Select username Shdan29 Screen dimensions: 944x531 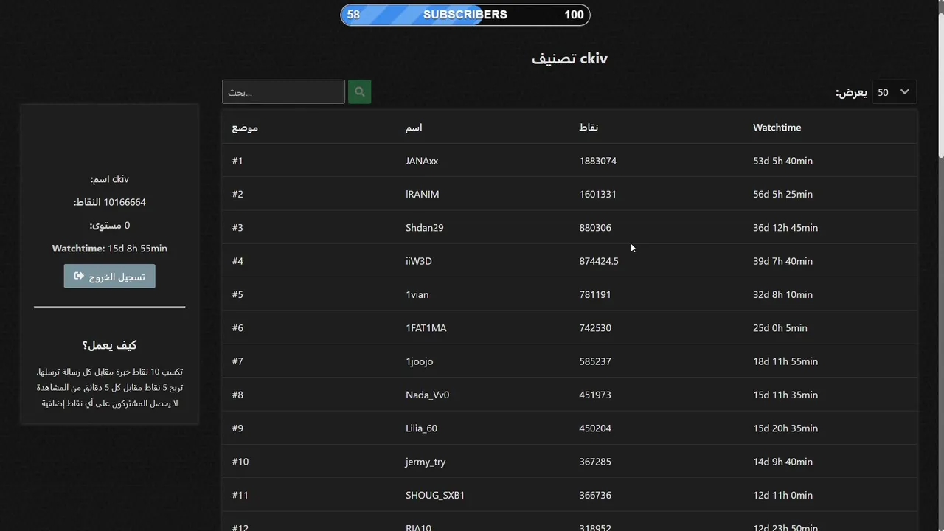pyautogui.click(x=425, y=228)
